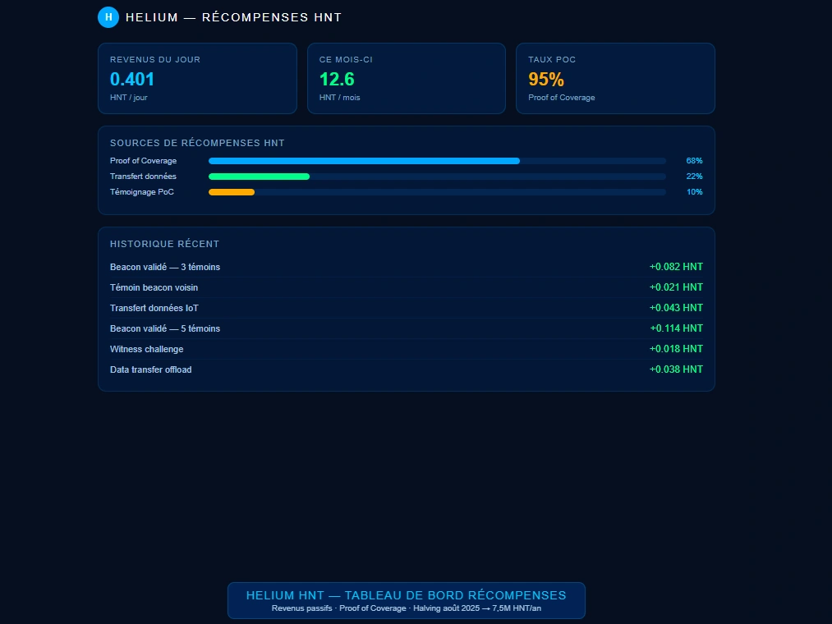Screen dimensions: 832x624
Task: Click the blue Proof of Coverage progress bar
Action: (364, 161)
